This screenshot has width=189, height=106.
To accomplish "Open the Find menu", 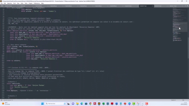I will pyautogui.click(x=14, y=3).
